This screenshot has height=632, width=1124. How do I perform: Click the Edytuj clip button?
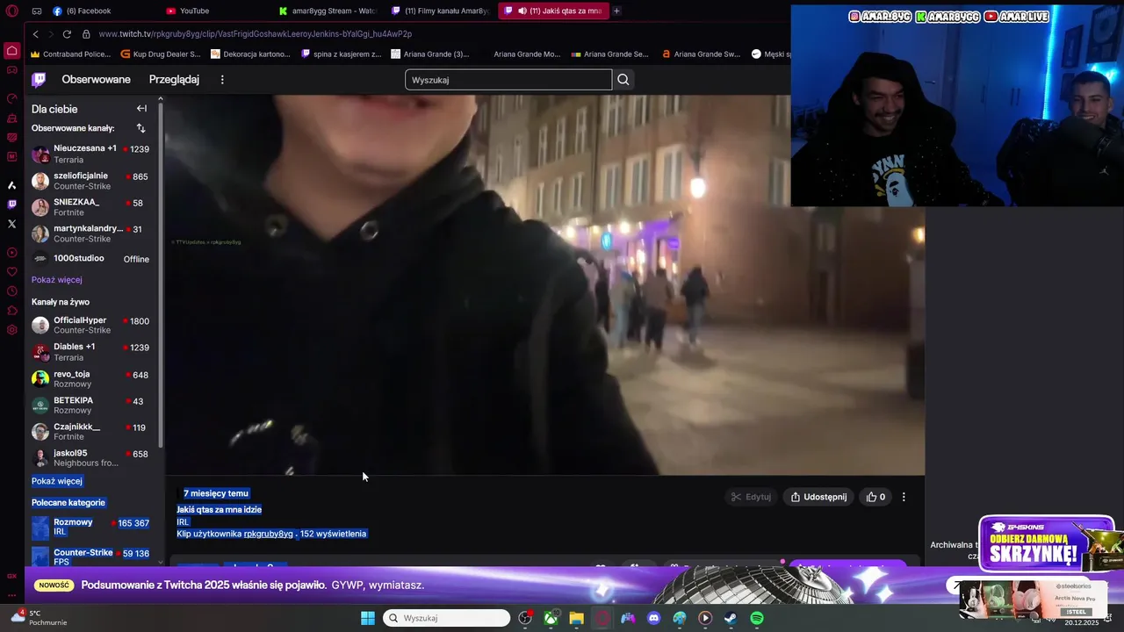point(751,497)
